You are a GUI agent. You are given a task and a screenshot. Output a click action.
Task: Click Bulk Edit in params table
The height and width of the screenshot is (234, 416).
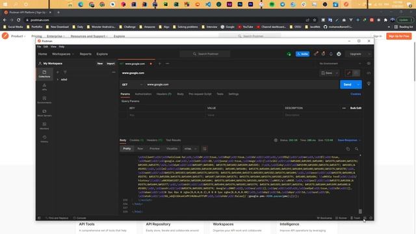point(356,109)
